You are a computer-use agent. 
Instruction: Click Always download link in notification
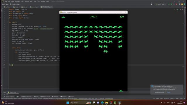160,92
